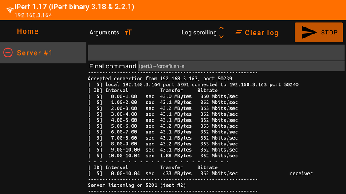Screen dimensions: 346x194
Task: Click the Final command label
Action: [113, 66]
